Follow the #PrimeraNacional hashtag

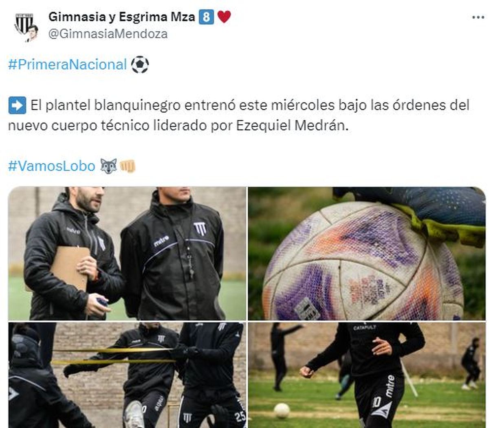point(68,64)
